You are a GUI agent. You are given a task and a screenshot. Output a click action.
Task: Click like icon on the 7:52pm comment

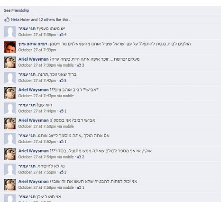coord(62,141)
